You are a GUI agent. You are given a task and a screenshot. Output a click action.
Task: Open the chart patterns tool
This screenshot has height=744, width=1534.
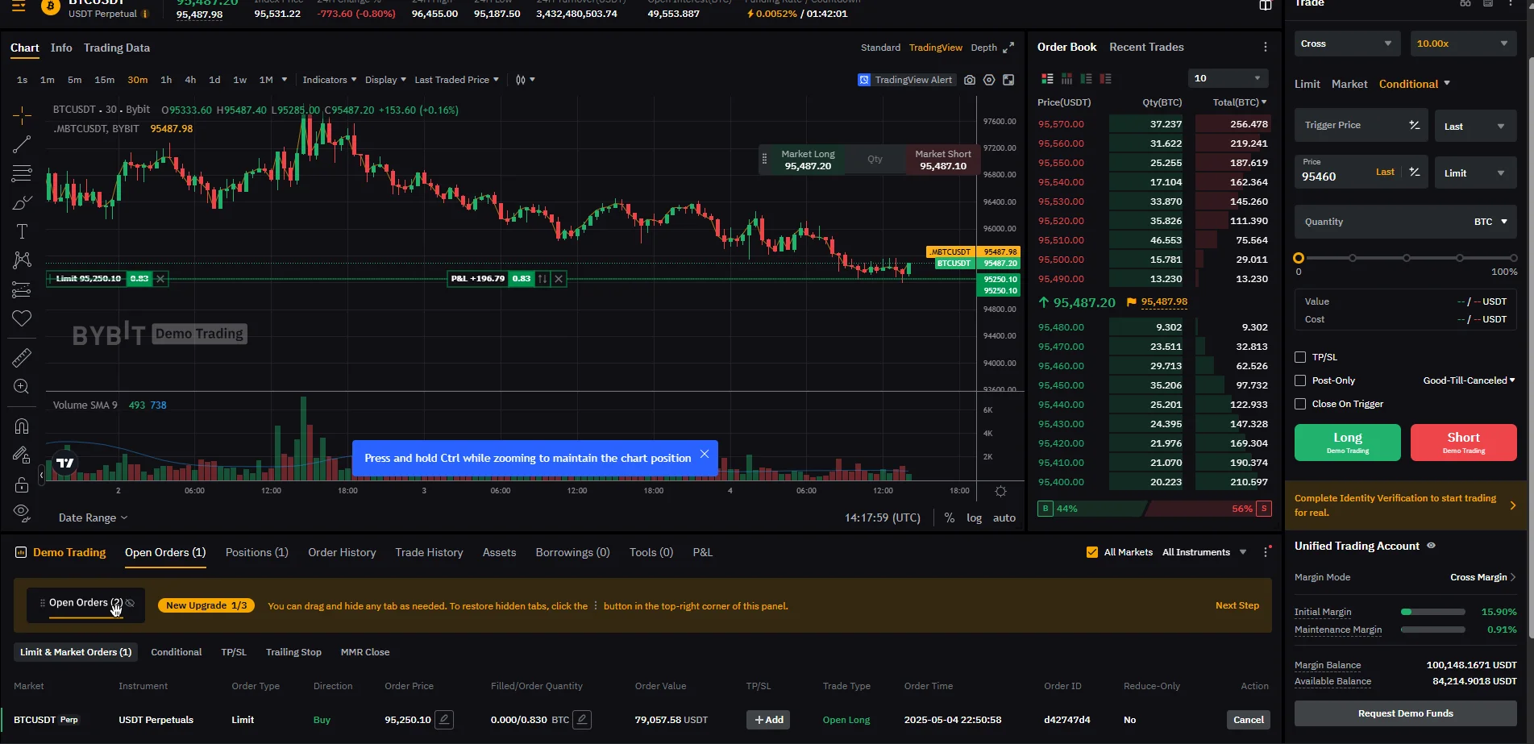(22, 260)
